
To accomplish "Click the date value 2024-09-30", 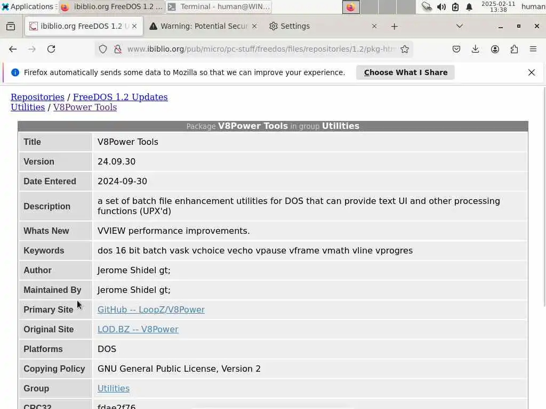I will pos(122,182).
